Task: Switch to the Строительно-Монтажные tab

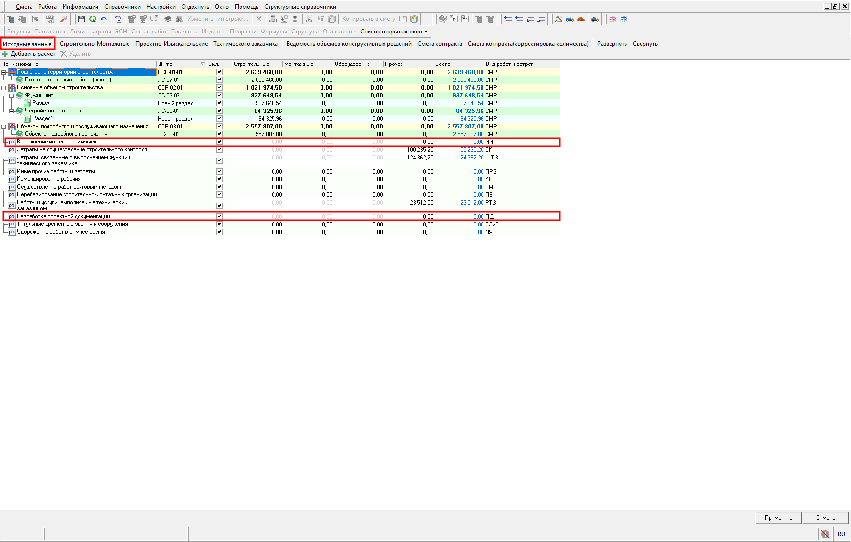Action: 95,44
